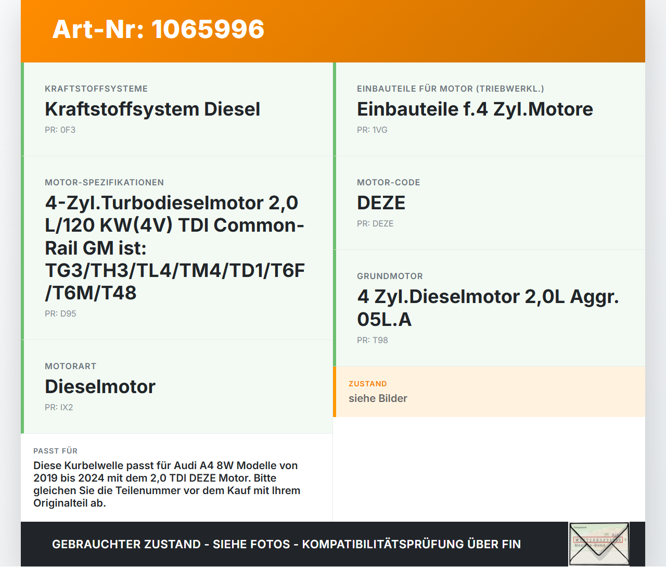The image size is (666, 567).
Task: Select the Kraftstoffsystem Diesel title
Action: pos(152,109)
